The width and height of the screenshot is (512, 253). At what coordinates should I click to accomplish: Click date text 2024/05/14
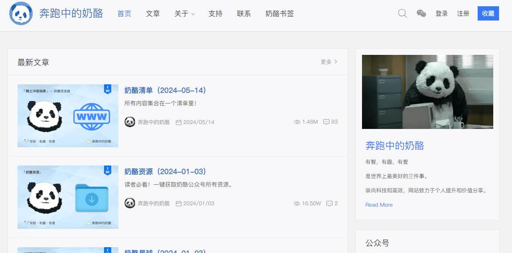click(x=199, y=122)
